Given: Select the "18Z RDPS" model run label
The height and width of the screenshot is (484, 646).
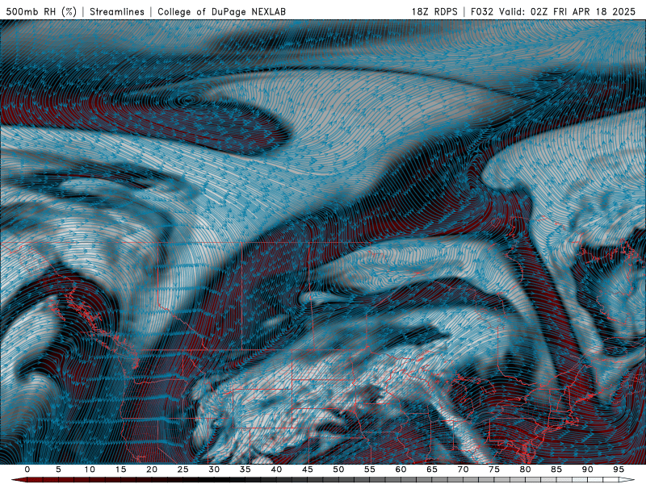Looking at the screenshot, I should (434, 11).
